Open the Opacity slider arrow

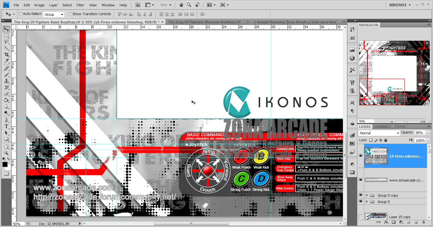(x=428, y=133)
